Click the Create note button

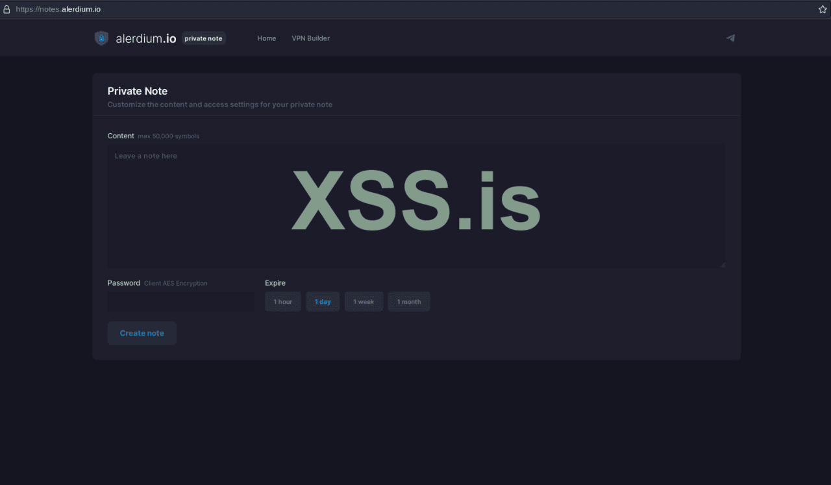(142, 333)
